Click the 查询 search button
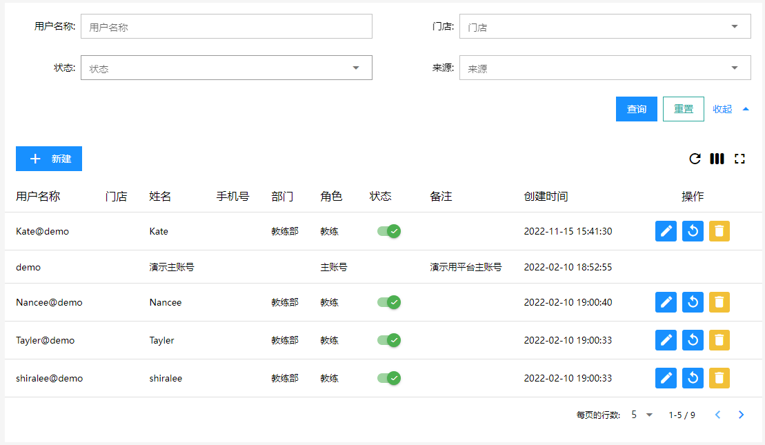The height and width of the screenshot is (445, 765). (x=636, y=109)
